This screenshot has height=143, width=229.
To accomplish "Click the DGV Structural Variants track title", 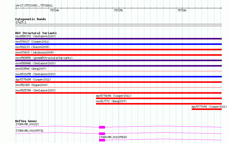I will [36, 33].
